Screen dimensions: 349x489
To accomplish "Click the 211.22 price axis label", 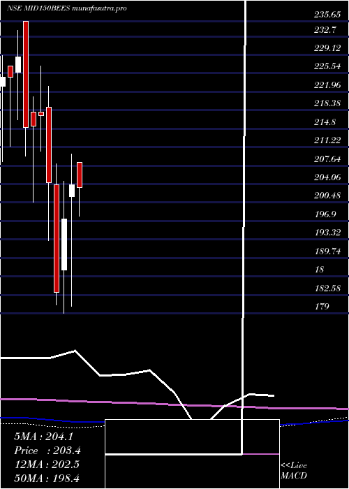I will point(327,140).
